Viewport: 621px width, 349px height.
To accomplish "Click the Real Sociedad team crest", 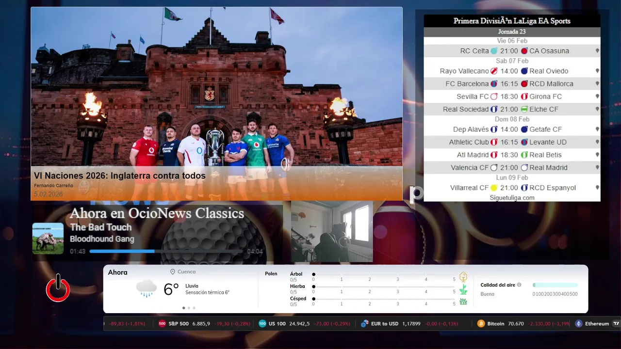I will pyautogui.click(x=494, y=110).
